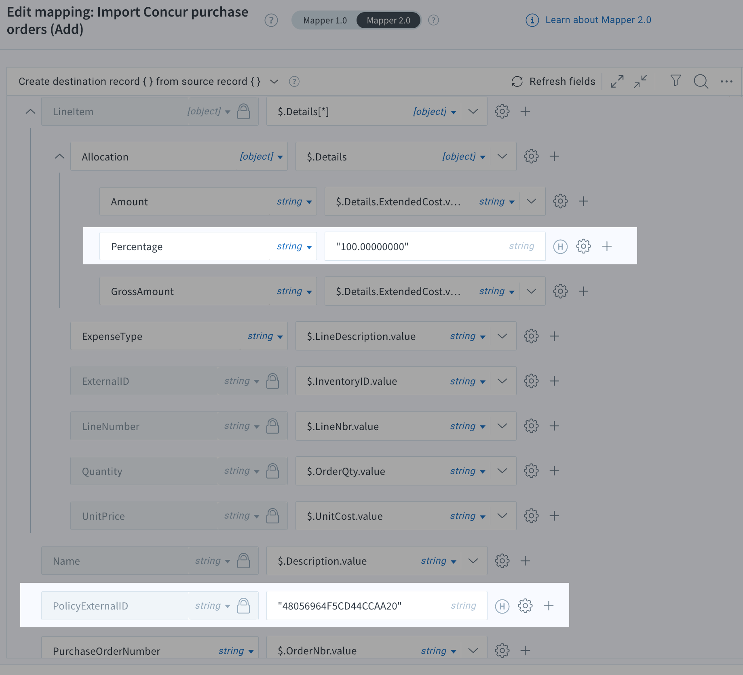Expand all mapping rows icon
Screen dimensions: 743x675
pyautogui.click(x=617, y=81)
